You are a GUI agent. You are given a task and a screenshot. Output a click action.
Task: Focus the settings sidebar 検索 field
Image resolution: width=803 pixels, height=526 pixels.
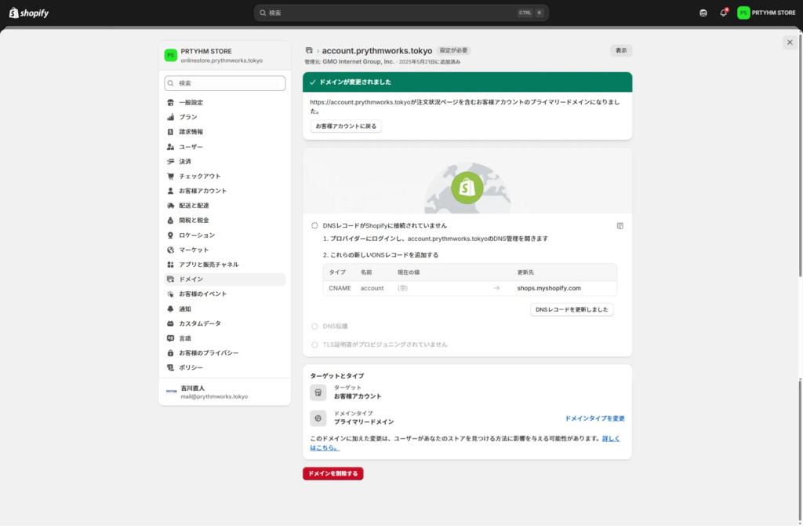coord(225,83)
